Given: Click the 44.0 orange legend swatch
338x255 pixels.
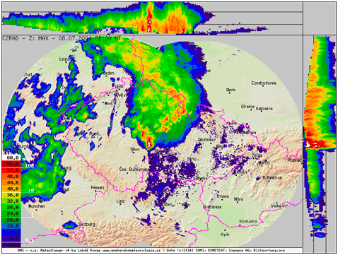Looking at the screenshot, I should pos(11,182).
